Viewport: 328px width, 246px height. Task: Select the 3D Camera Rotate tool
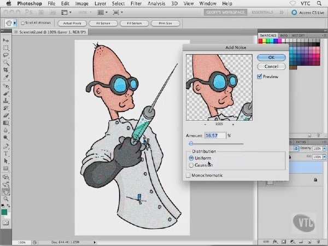click(5, 185)
